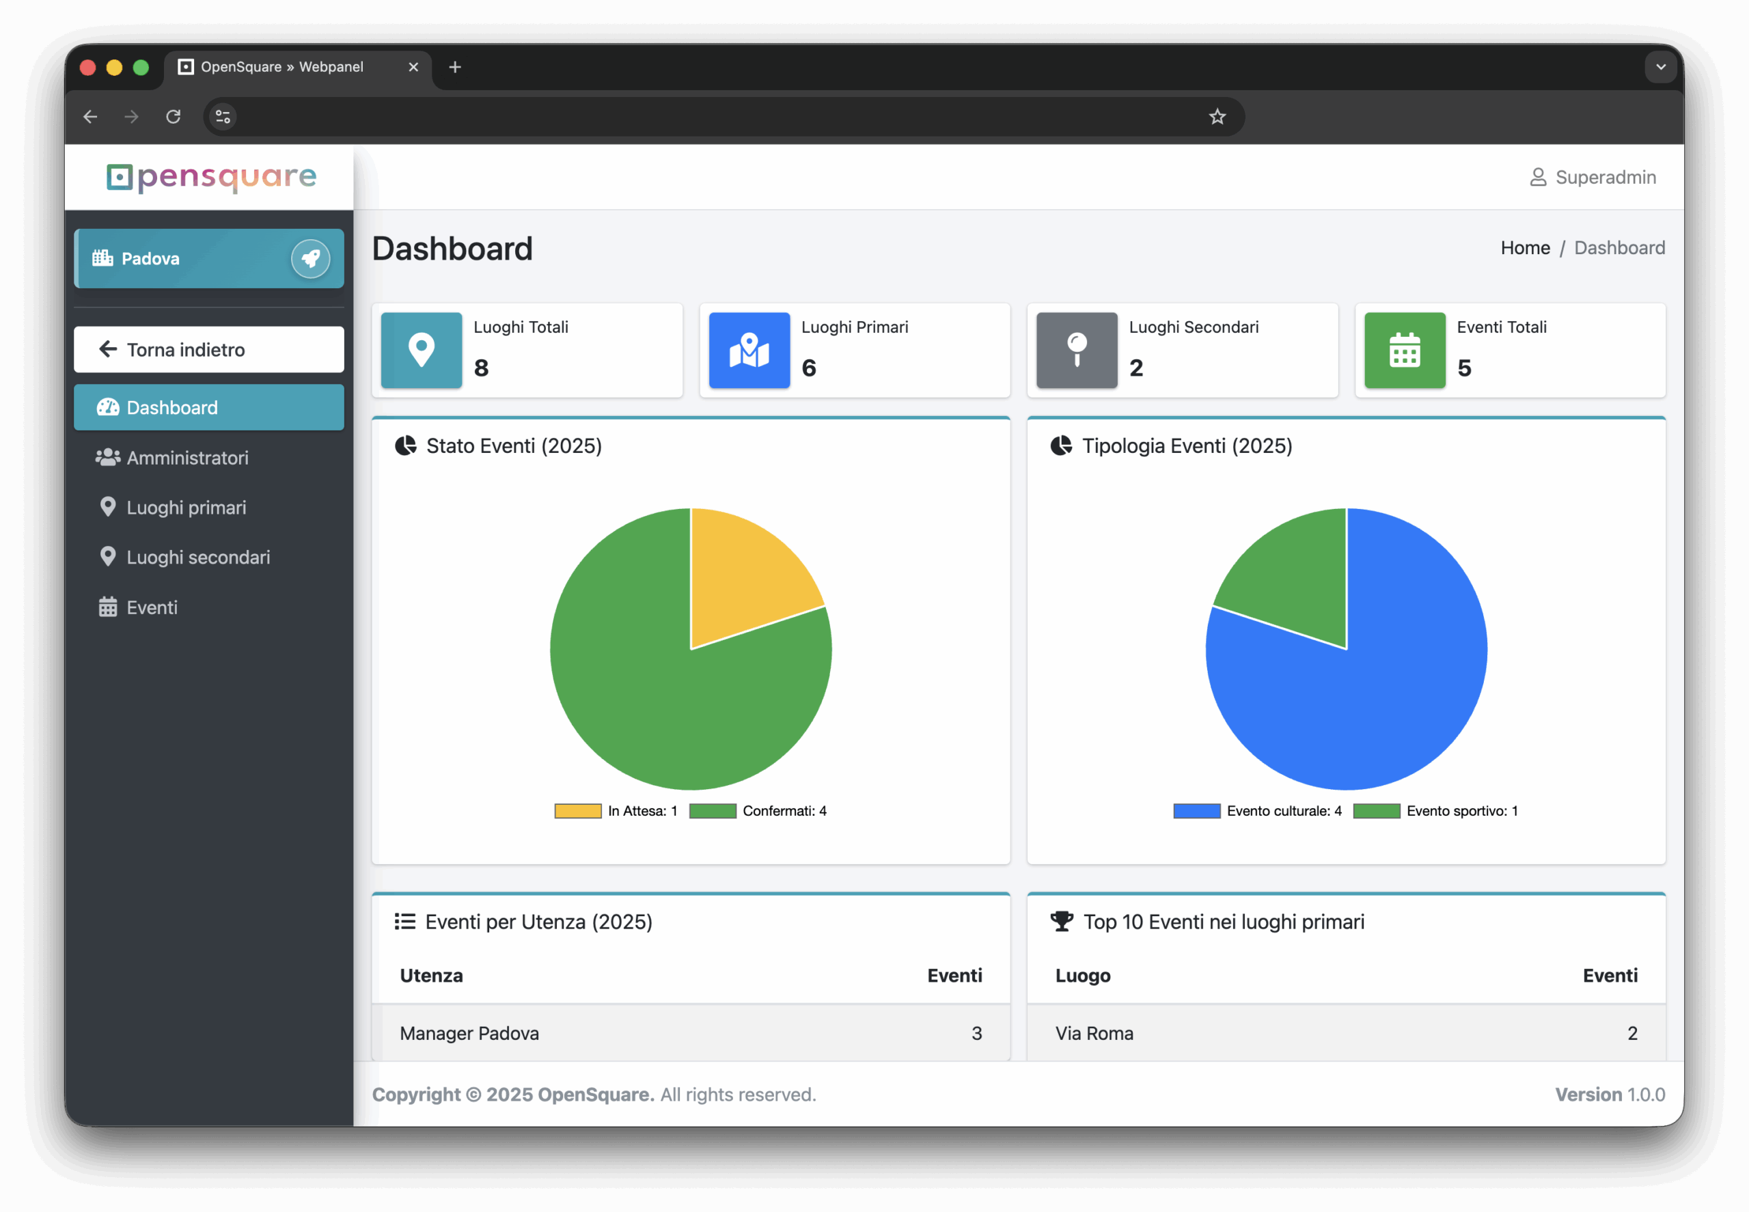
Task: Click the green Eventi Totali calendar icon
Action: tap(1404, 350)
